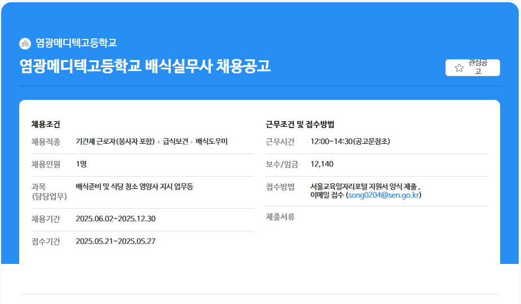The height and width of the screenshot is (304, 521).
Task: Click the 채용인원 value 1명
Action: click(81, 164)
